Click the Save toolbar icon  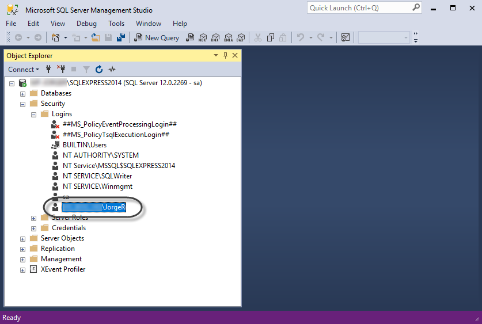pyautogui.click(x=108, y=38)
